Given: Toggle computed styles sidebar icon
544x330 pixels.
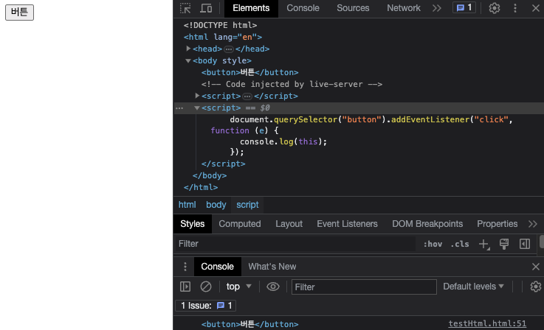Looking at the screenshot, I should click(x=525, y=244).
